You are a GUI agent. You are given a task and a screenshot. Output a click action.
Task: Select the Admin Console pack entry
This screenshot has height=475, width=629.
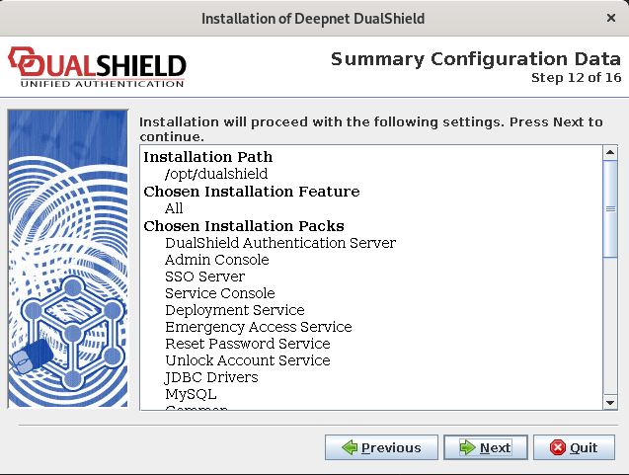[x=216, y=260]
